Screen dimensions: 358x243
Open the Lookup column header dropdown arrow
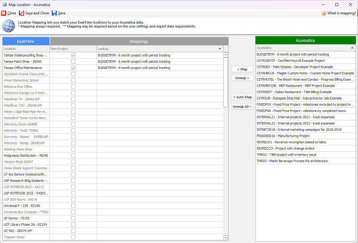(x=220, y=49)
